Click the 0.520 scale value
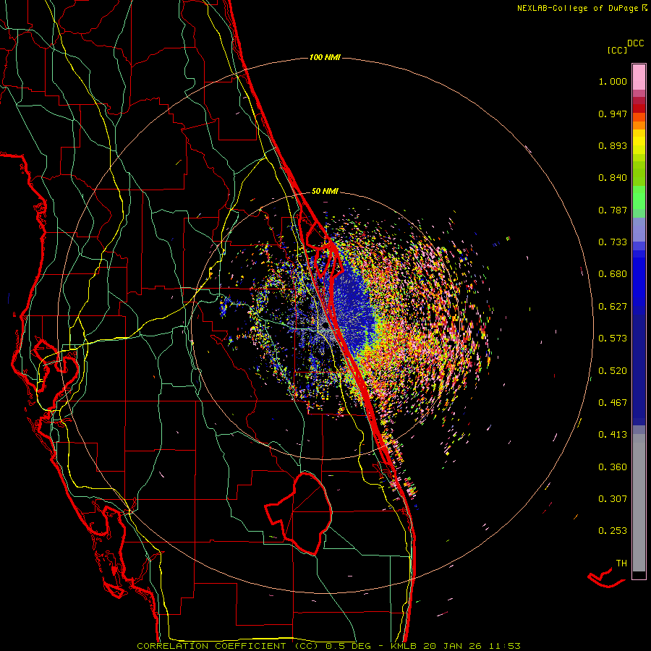Viewport: 651px width, 651px height. point(613,371)
